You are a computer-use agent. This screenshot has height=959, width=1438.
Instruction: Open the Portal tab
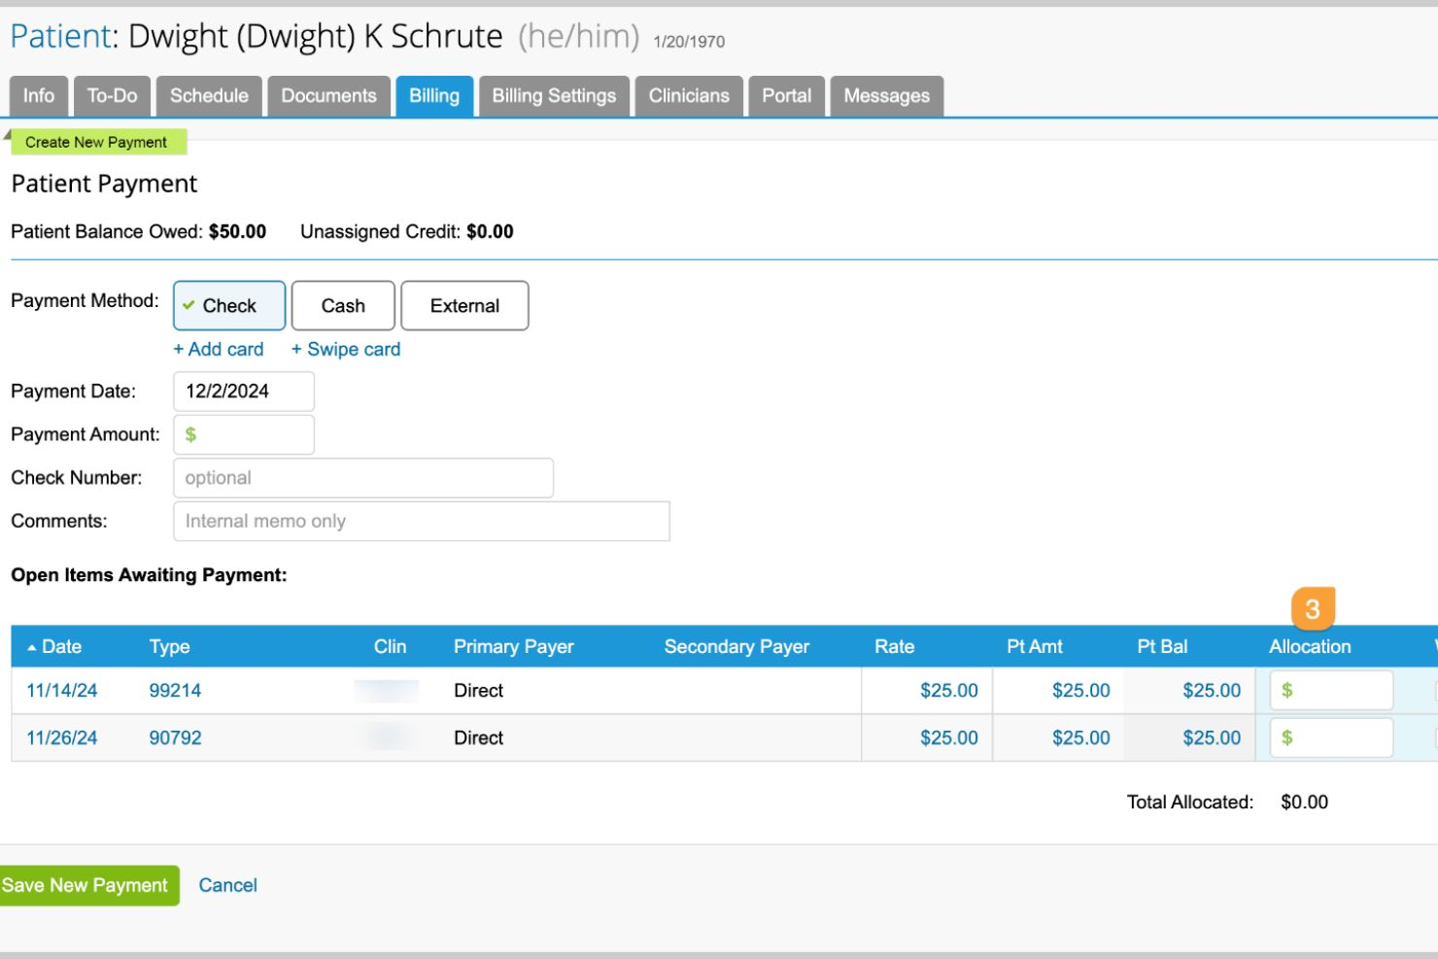(786, 96)
